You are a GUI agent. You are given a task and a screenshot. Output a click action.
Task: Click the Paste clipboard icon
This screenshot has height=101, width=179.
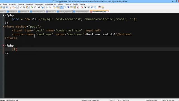coord(27,8)
